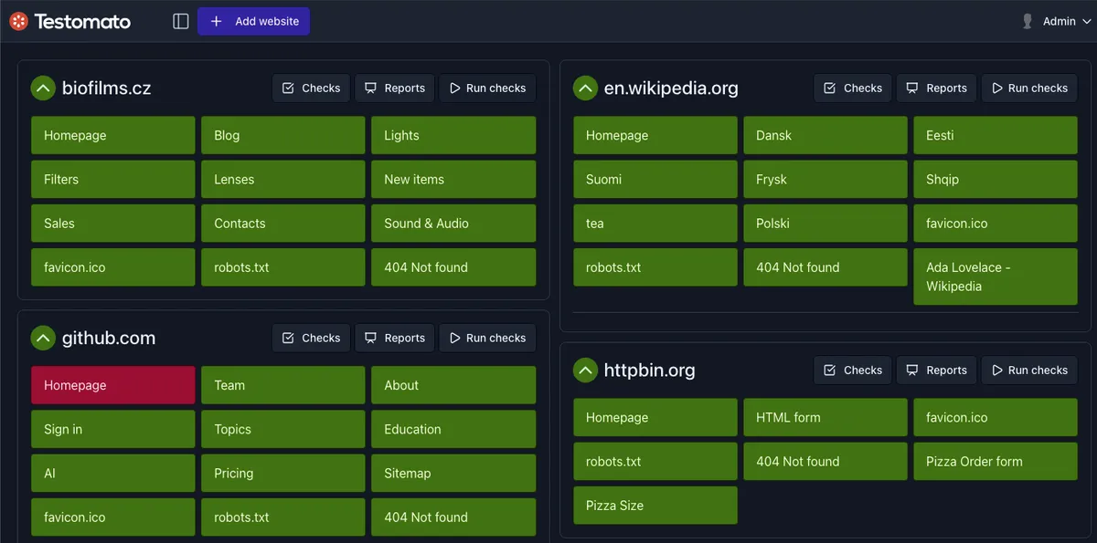The width and height of the screenshot is (1097, 543).
Task: Open the Contacts check tile
Action: pyautogui.click(x=283, y=224)
